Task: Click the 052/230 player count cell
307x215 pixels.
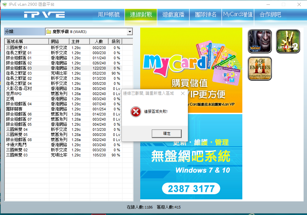Action: pos(99,73)
